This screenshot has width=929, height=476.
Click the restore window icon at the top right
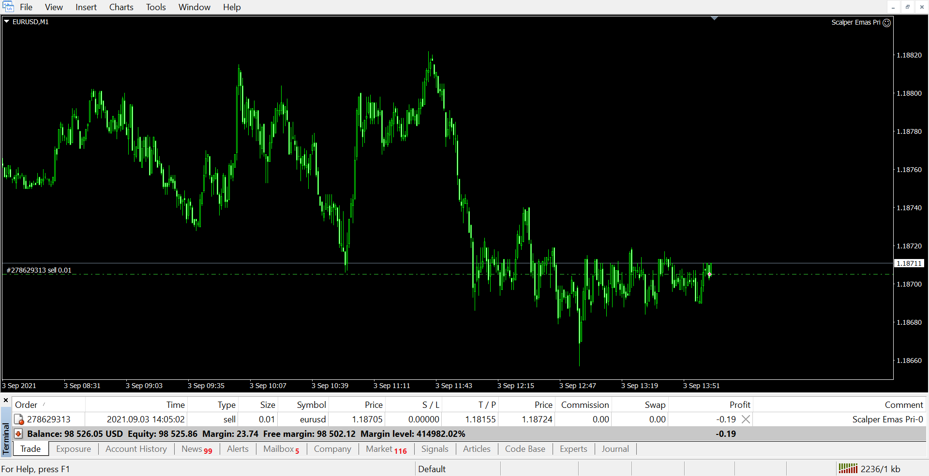(x=908, y=7)
